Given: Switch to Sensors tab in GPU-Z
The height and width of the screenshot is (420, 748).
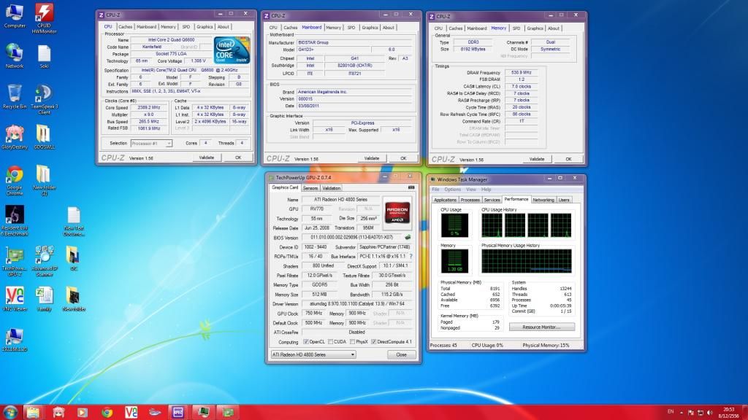Looking at the screenshot, I should pos(310,188).
